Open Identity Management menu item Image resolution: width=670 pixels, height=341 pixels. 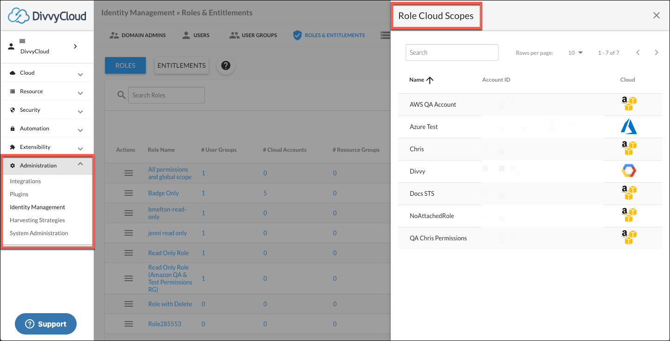click(38, 207)
